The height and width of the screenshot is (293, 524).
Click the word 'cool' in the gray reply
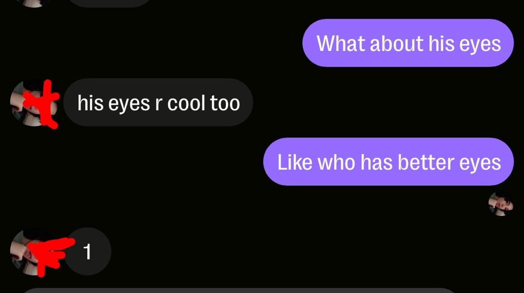pos(186,103)
